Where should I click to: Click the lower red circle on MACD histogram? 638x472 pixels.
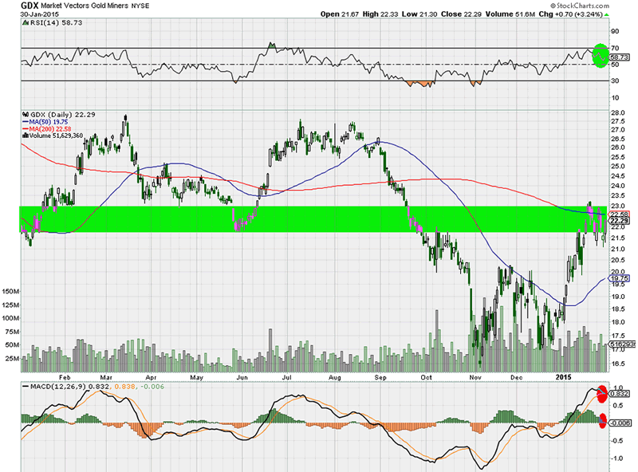tap(602, 420)
